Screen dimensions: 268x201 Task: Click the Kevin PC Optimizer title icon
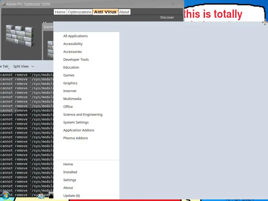point(4,4)
